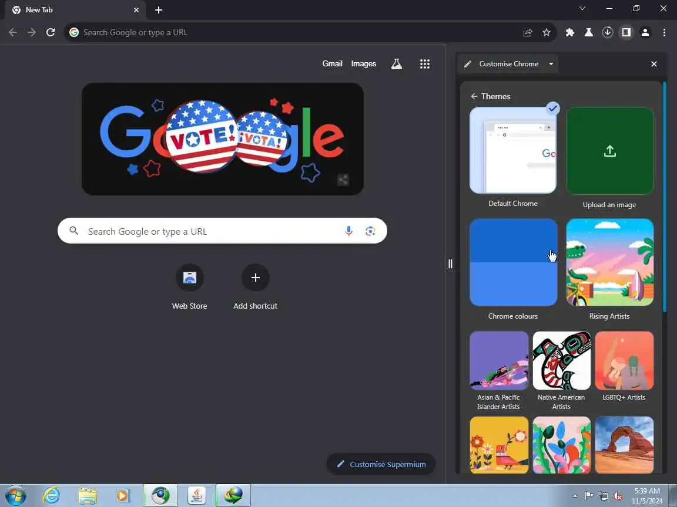Launch Internet Explorer from taskbar

tap(51, 495)
